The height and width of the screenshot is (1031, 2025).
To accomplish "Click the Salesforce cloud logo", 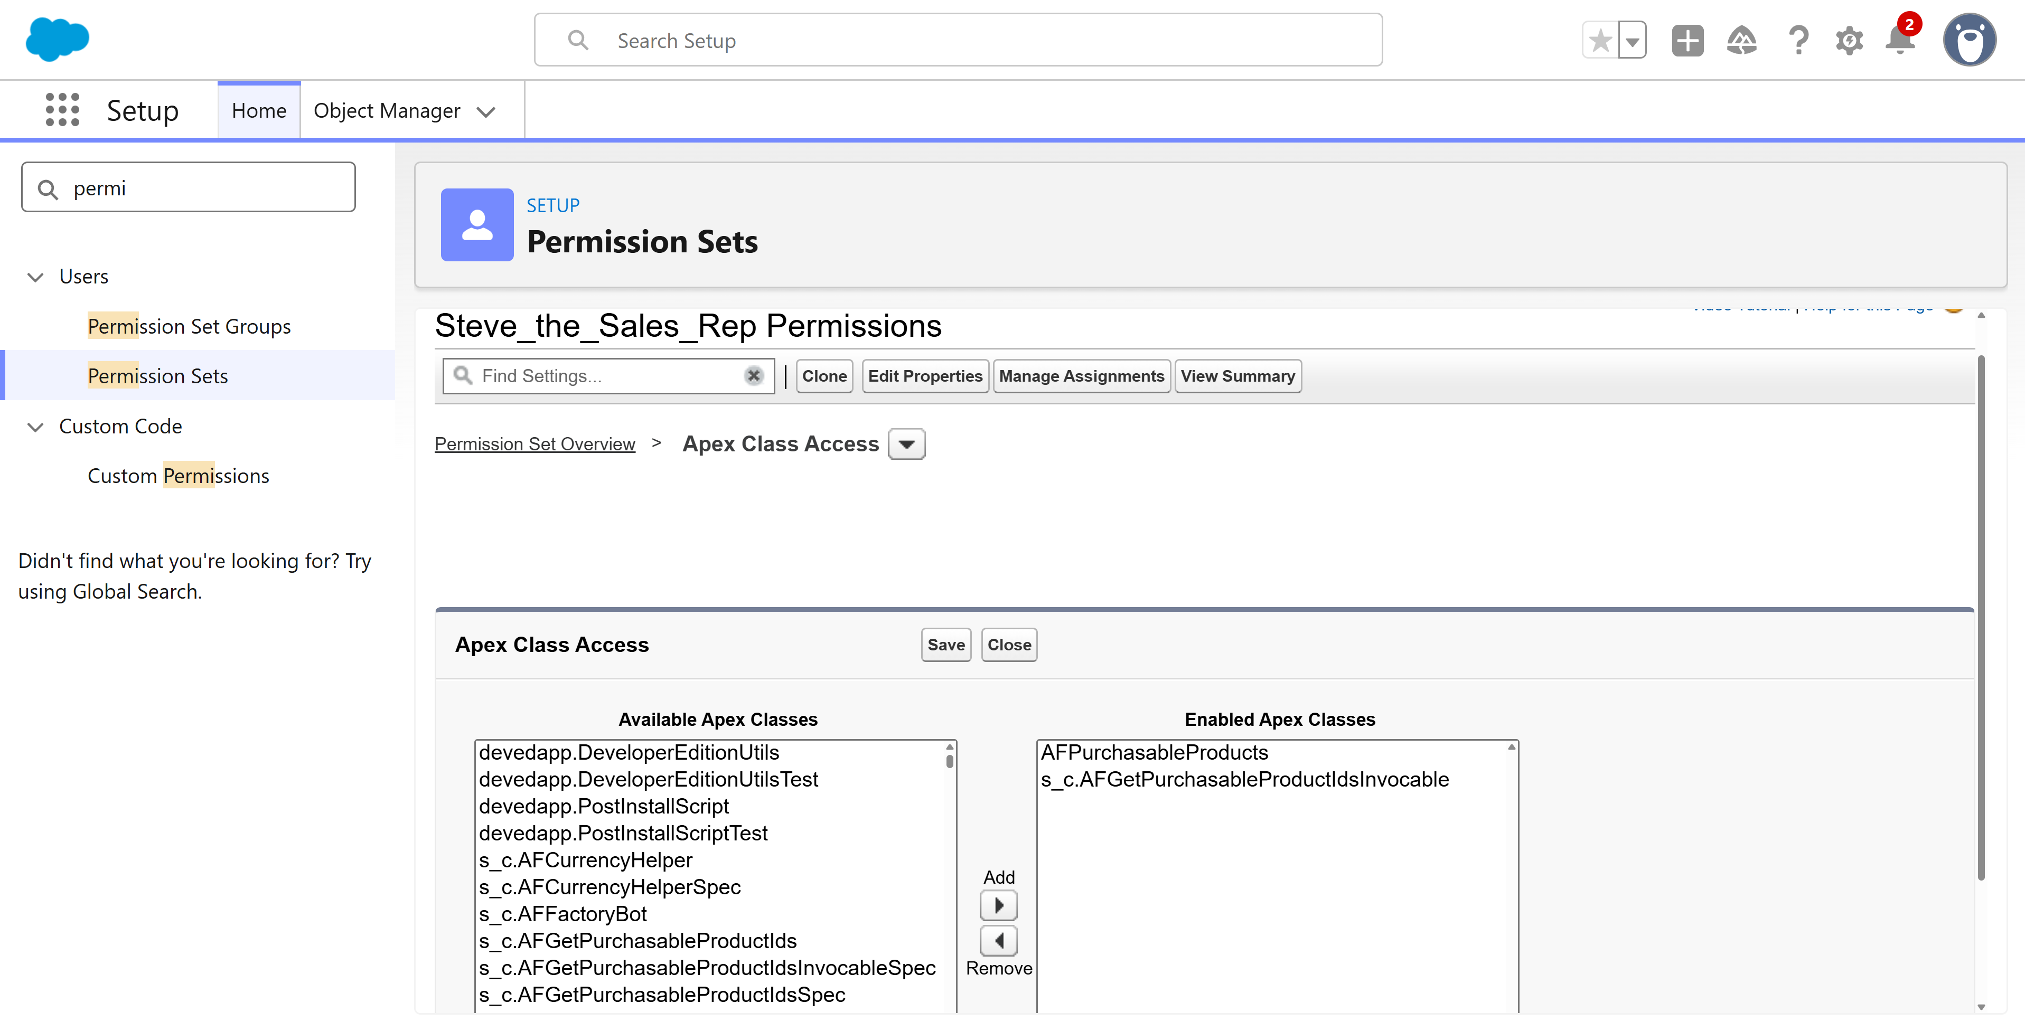I will coord(57,37).
